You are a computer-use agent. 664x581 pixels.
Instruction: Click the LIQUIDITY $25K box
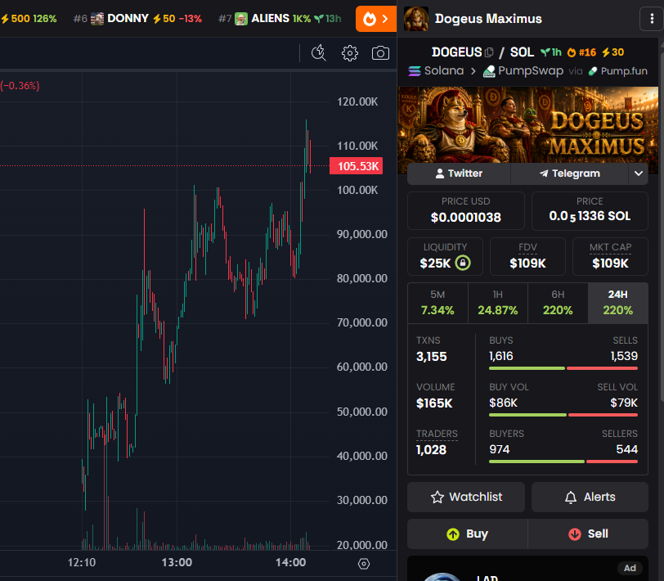(445, 257)
